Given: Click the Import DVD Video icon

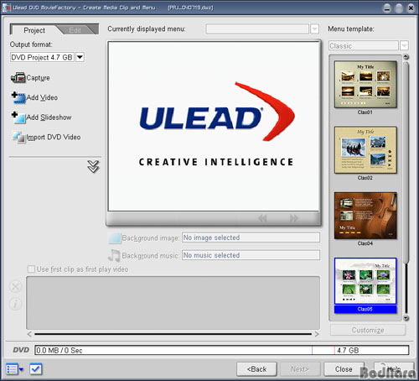Looking at the screenshot, I should (18, 137).
